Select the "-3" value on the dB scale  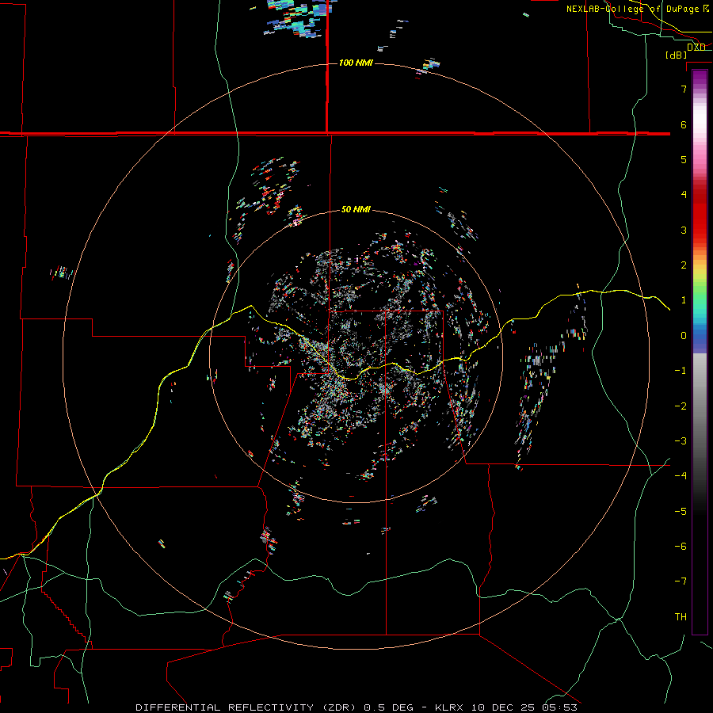pyautogui.click(x=681, y=441)
